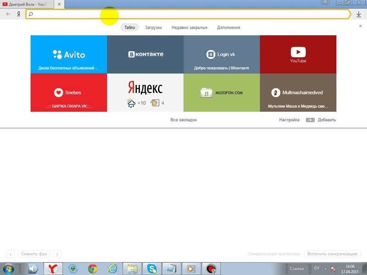Click the downloads arrow icon in the toolbar

pyautogui.click(x=359, y=14)
